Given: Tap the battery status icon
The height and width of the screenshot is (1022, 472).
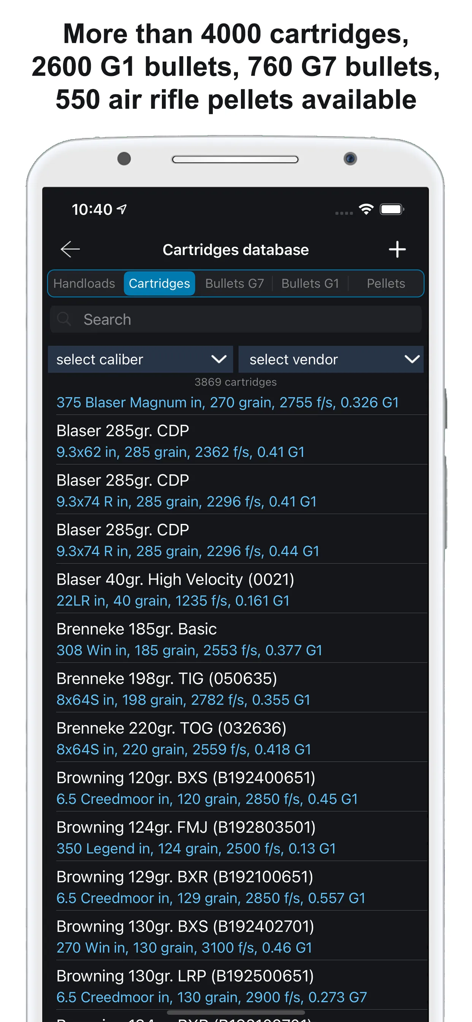Looking at the screenshot, I should (x=392, y=209).
